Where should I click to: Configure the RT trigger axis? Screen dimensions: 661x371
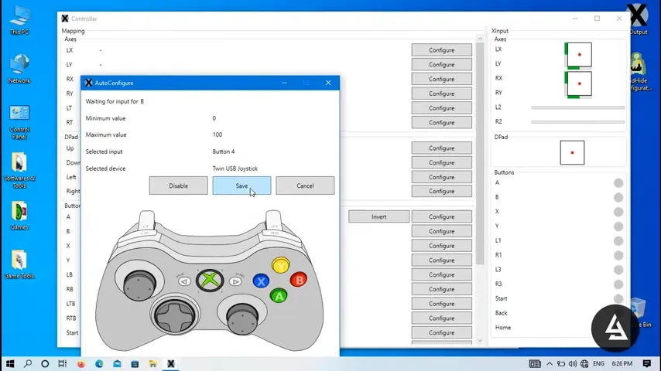click(x=441, y=123)
